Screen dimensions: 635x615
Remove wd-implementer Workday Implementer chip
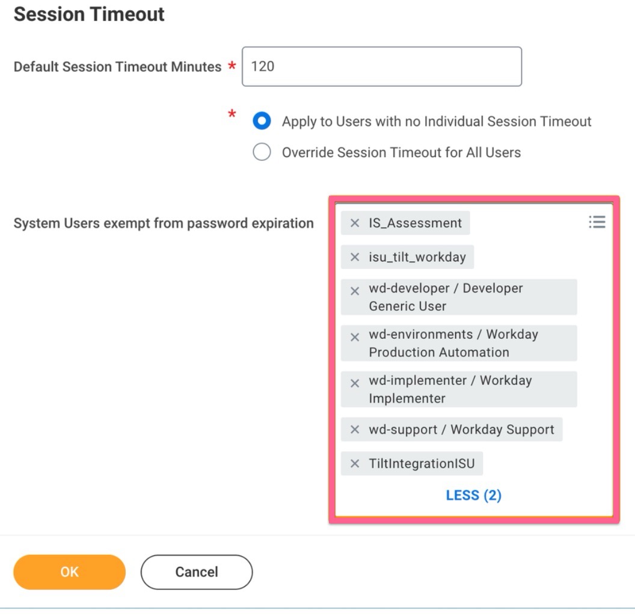(355, 383)
